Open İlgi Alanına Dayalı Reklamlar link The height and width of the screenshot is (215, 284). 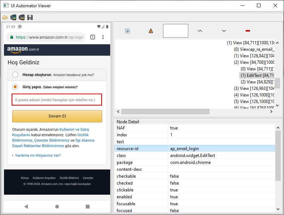[x=53, y=143]
